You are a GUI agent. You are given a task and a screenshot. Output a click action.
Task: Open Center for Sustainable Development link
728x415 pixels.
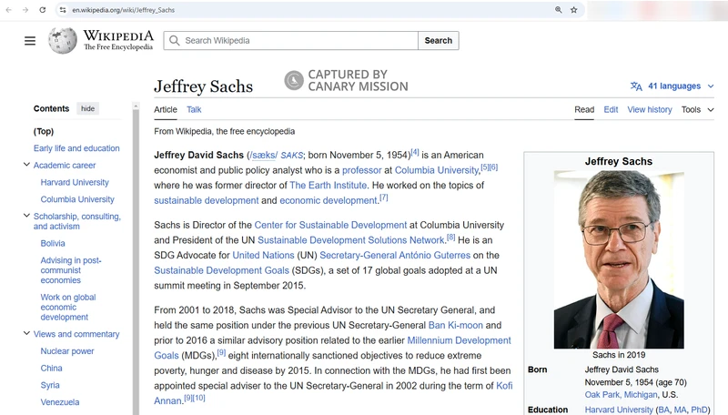click(x=330, y=225)
